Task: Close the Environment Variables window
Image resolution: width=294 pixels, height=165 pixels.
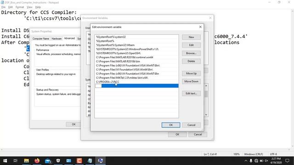Action: click(210, 18)
